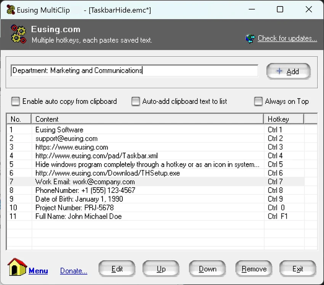Click the Ctrl 0 hotkey cell
The image size is (324, 285).
coord(284,208)
